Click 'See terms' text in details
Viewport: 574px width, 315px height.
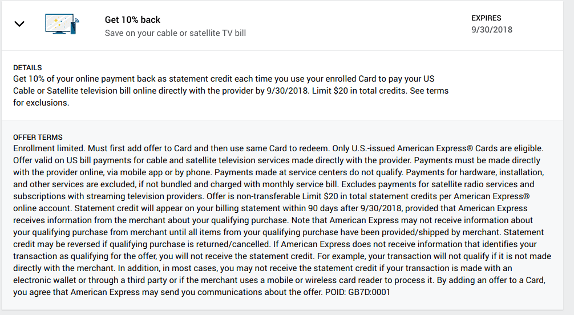429,91
